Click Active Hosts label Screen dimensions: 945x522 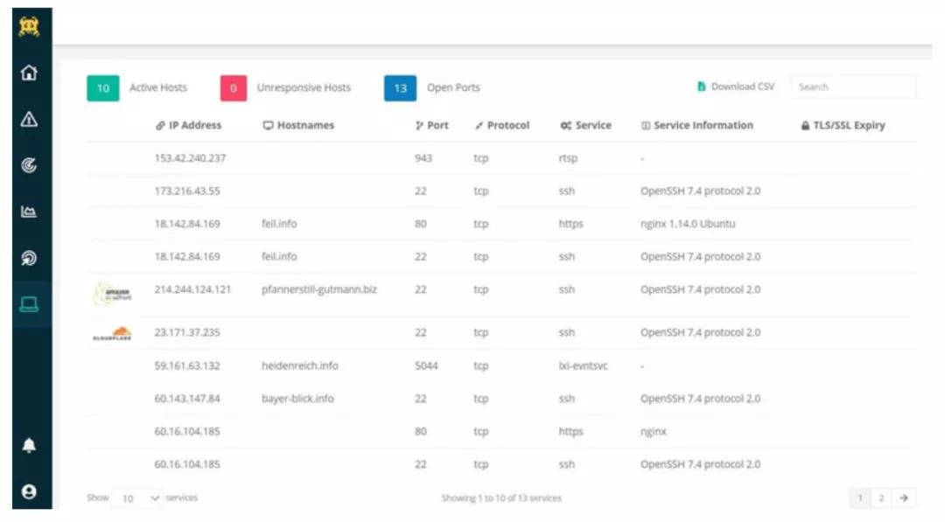coord(157,88)
